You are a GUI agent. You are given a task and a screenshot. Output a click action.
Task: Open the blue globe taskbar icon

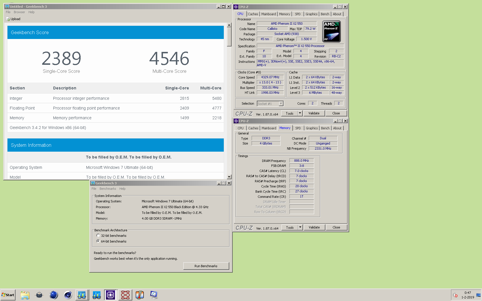[54, 295]
